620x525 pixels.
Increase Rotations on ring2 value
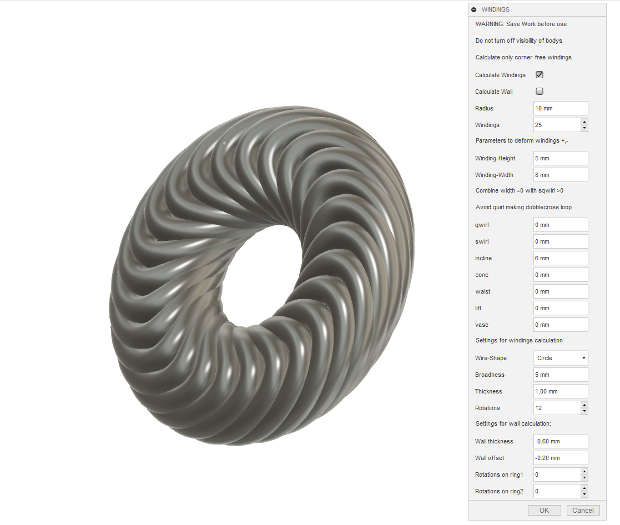(584, 488)
